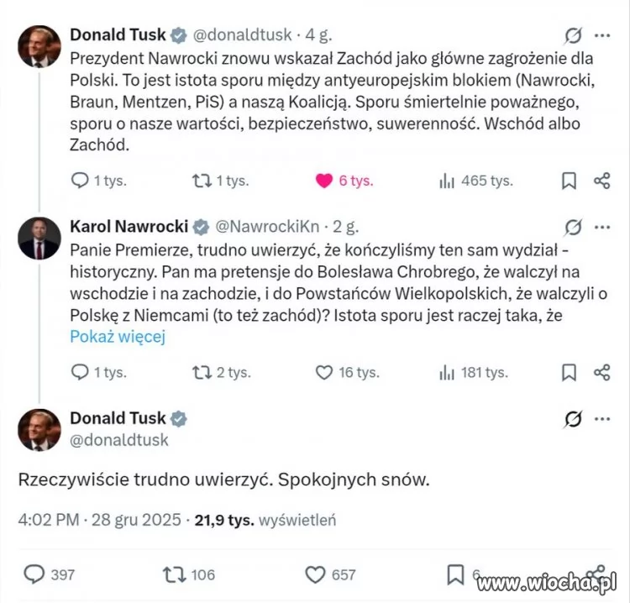This screenshot has height=603, width=630.
Task: Repost Nawrocki's tweet with 2 tys. reposts
Action: pyautogui.click(x=202, y=372)
